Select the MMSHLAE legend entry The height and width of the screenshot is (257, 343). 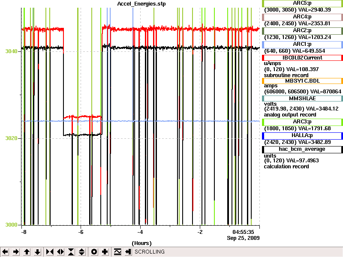pyautogui.click(x=302, y=99)
